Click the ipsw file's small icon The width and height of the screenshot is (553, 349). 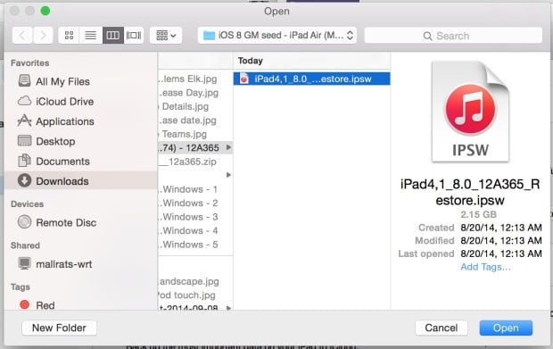(244, 79)
